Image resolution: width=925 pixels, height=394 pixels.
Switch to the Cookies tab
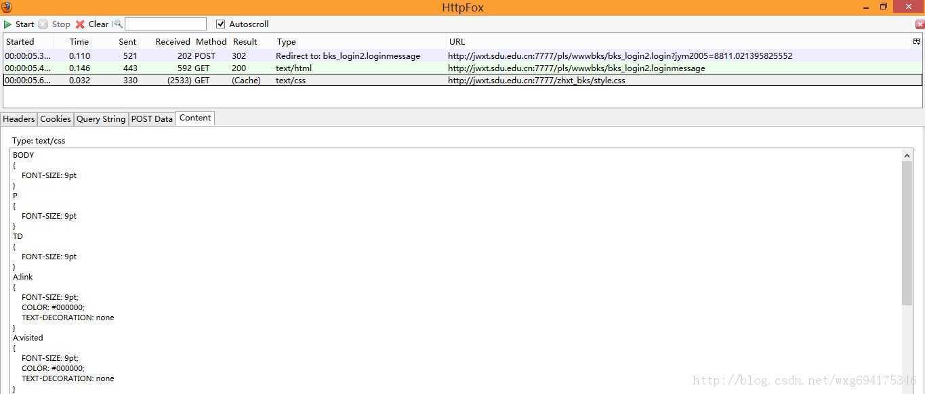[x=56, y=119]
